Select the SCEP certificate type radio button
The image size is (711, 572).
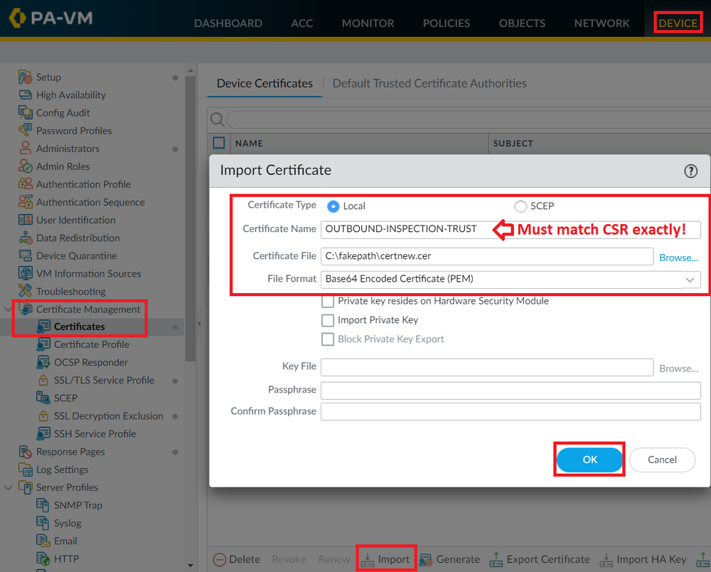click(520, 206)
